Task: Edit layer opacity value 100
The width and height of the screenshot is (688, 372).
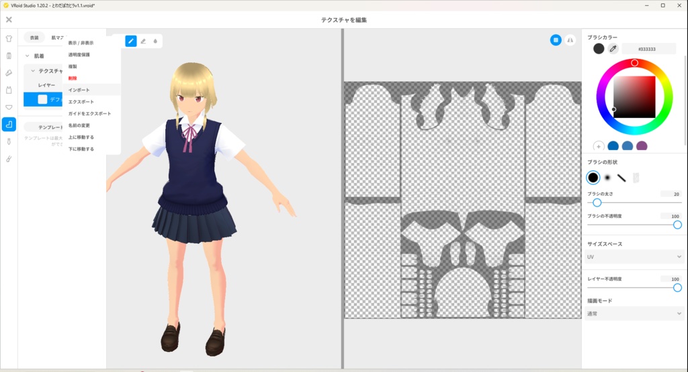Action: [671, 279]
